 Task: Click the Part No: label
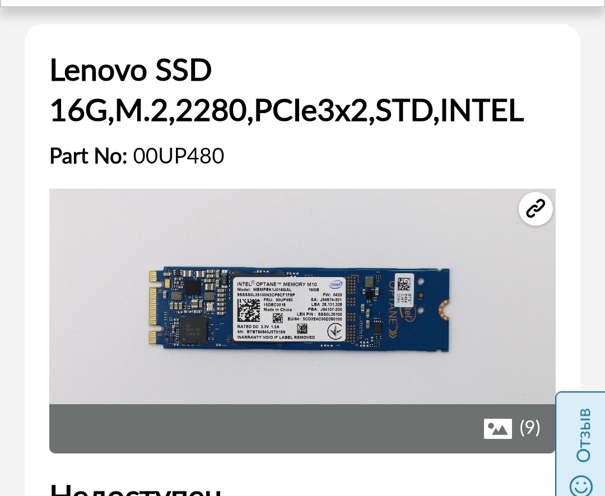point(89,156)
